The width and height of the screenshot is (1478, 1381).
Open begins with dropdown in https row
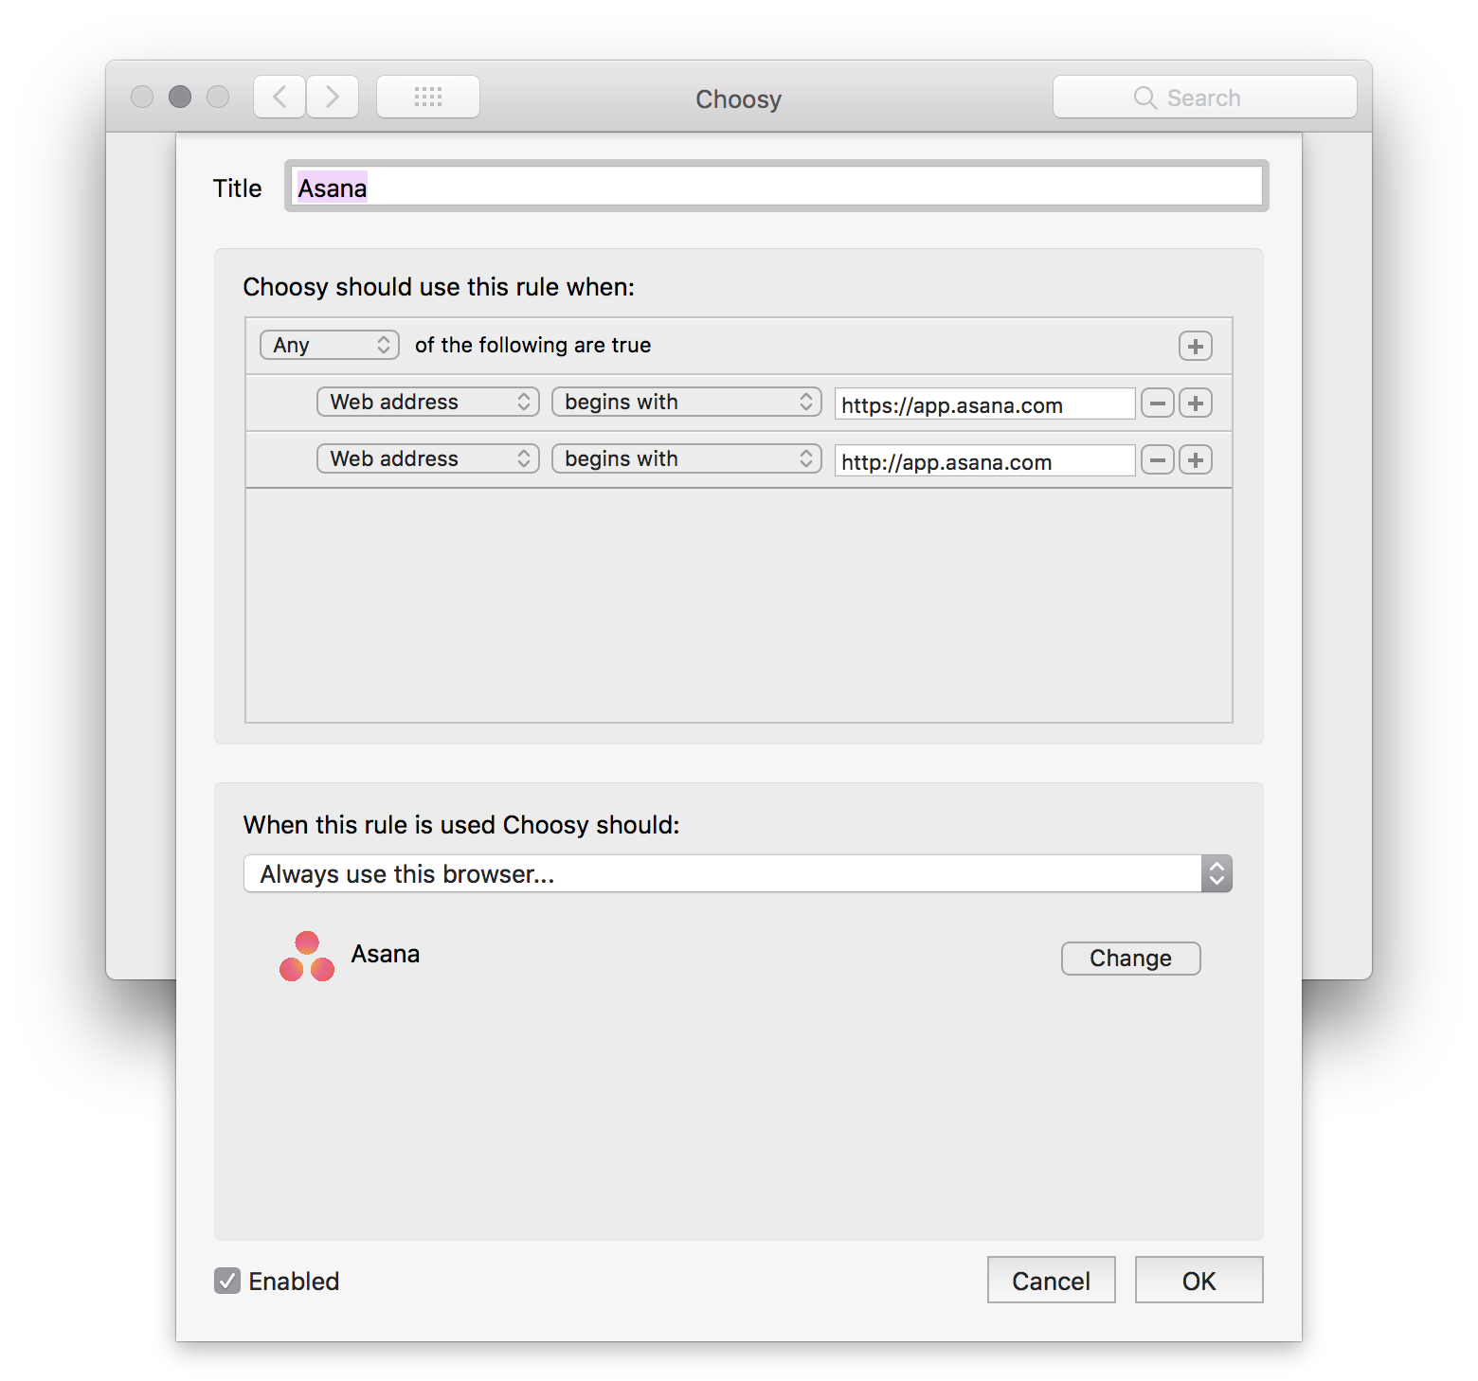[x=687, y=402]
